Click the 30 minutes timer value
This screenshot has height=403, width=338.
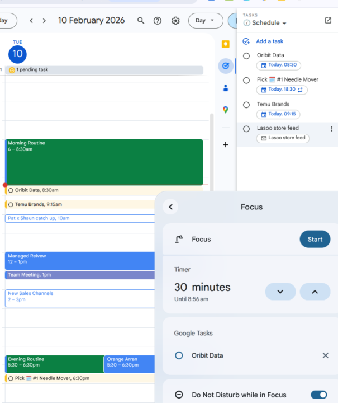(x=202, y=287)
